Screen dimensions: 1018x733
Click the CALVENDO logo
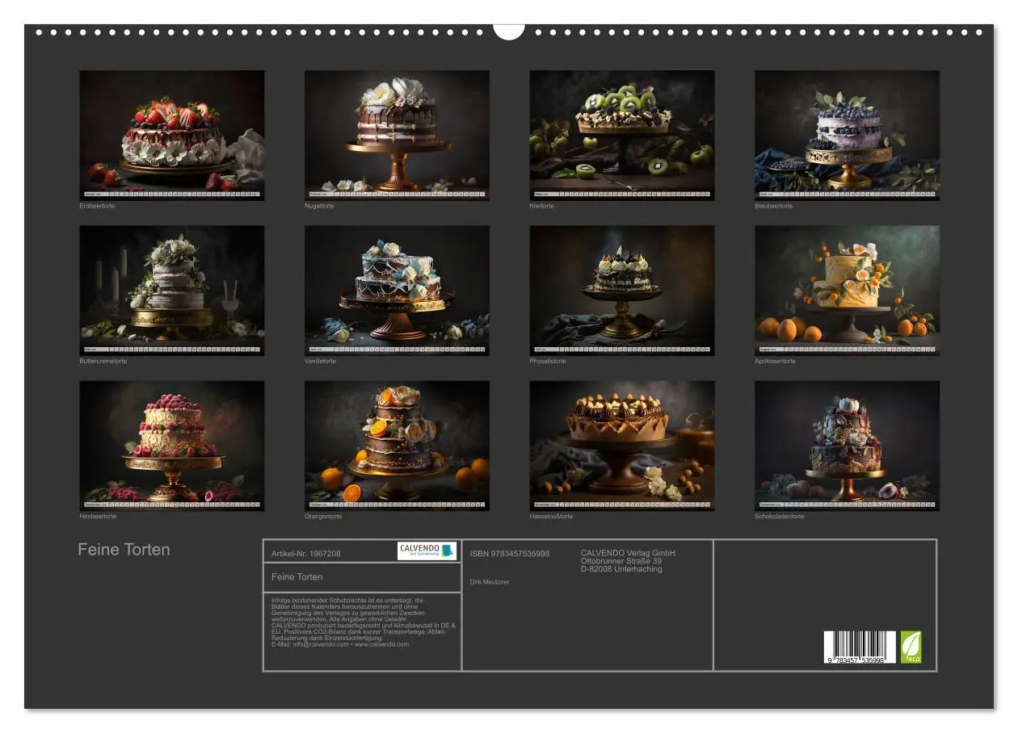click(427, 551)
